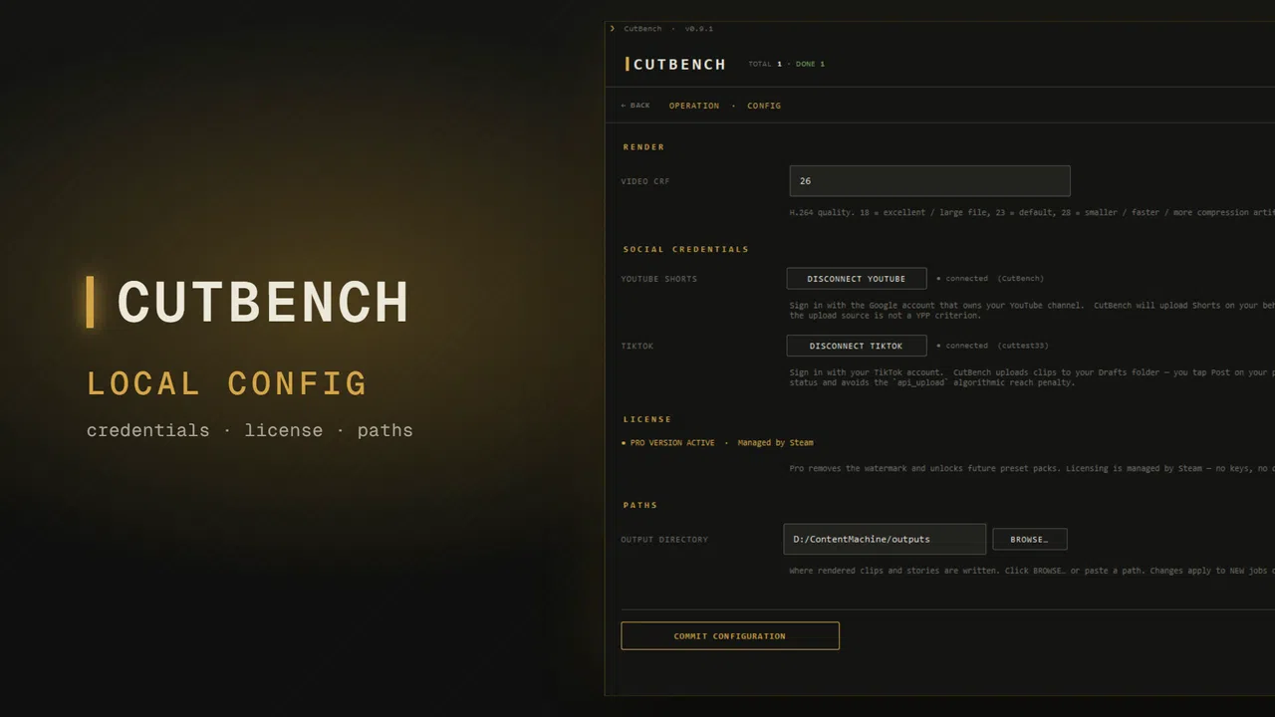
Task: Click the 'YOUTUBE SHORTS' label
Action: coord(658,279)
